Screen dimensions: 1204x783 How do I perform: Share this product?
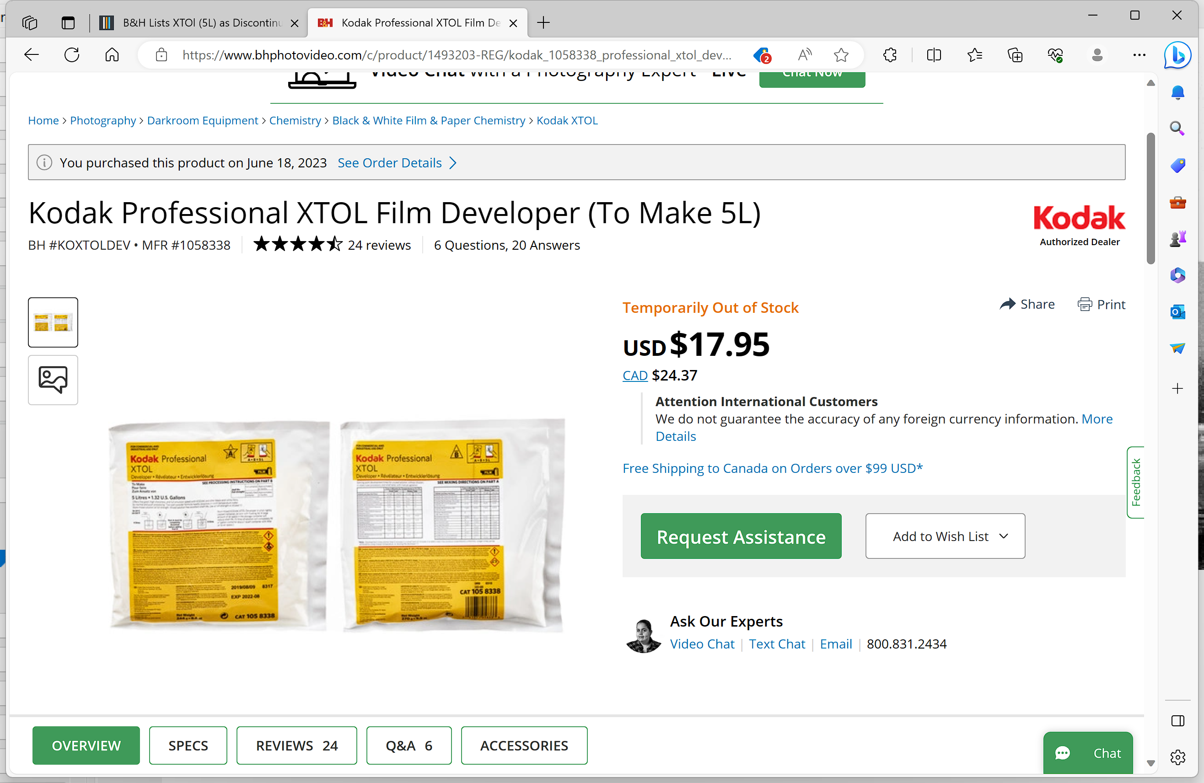1027,304
